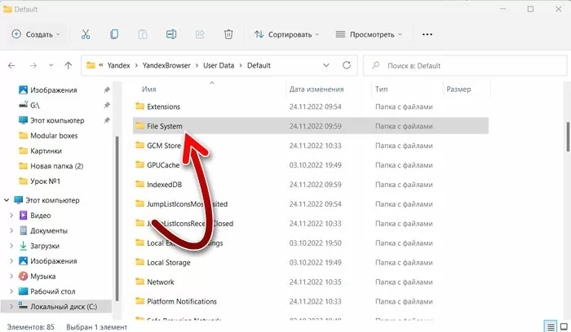Viewport: 571px width, 332px height.
Task: Click the Cut scissors icon
Action: [x=85, y=34]
